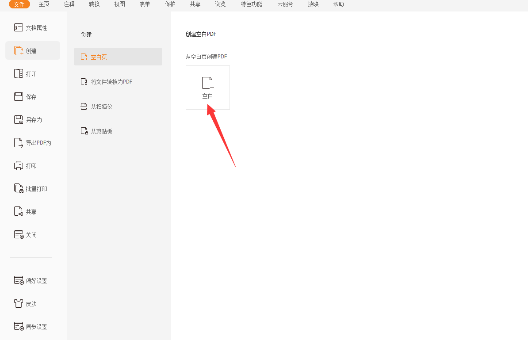Screen dimensions: 528x340
Task: Choose the 另存为 save-as icon
Action: coord(19,120)
